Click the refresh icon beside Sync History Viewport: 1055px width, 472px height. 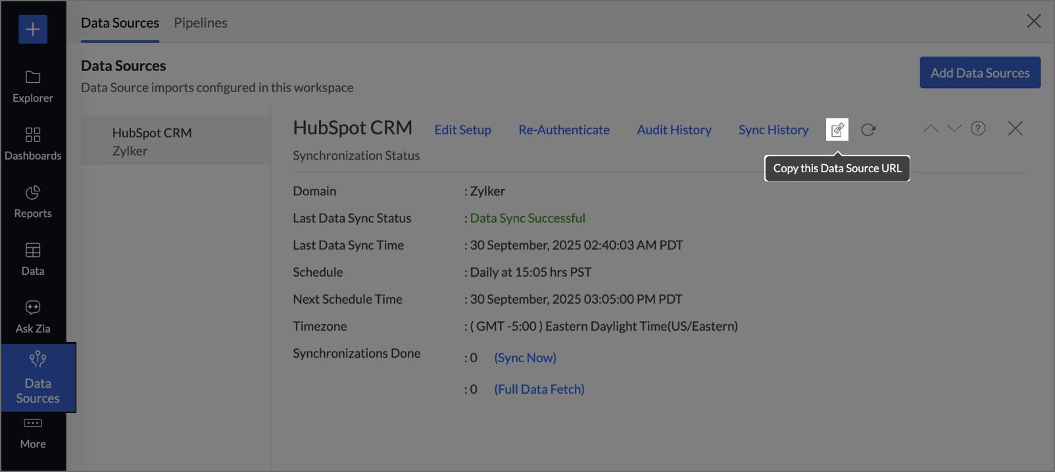click(868, 130)
